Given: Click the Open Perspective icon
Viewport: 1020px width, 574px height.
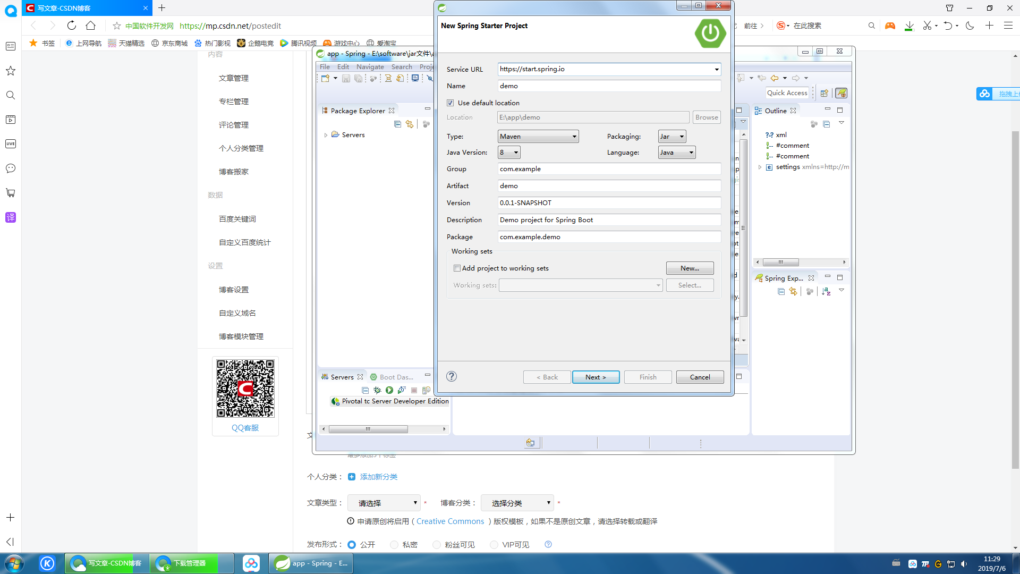Looking at the screenshot, I should coord(824,93).
